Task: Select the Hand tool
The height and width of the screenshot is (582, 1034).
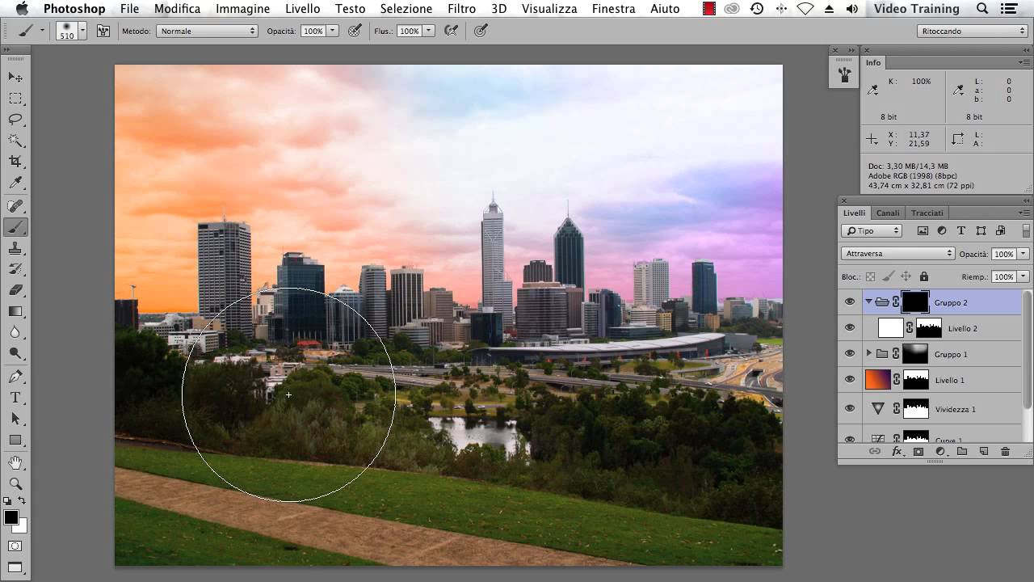Action: point(15,462)
